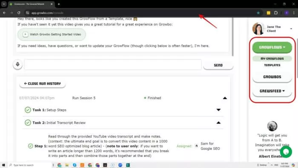
Task: Click Sam for Google SEO assignee name
Action: pos(210,146)
